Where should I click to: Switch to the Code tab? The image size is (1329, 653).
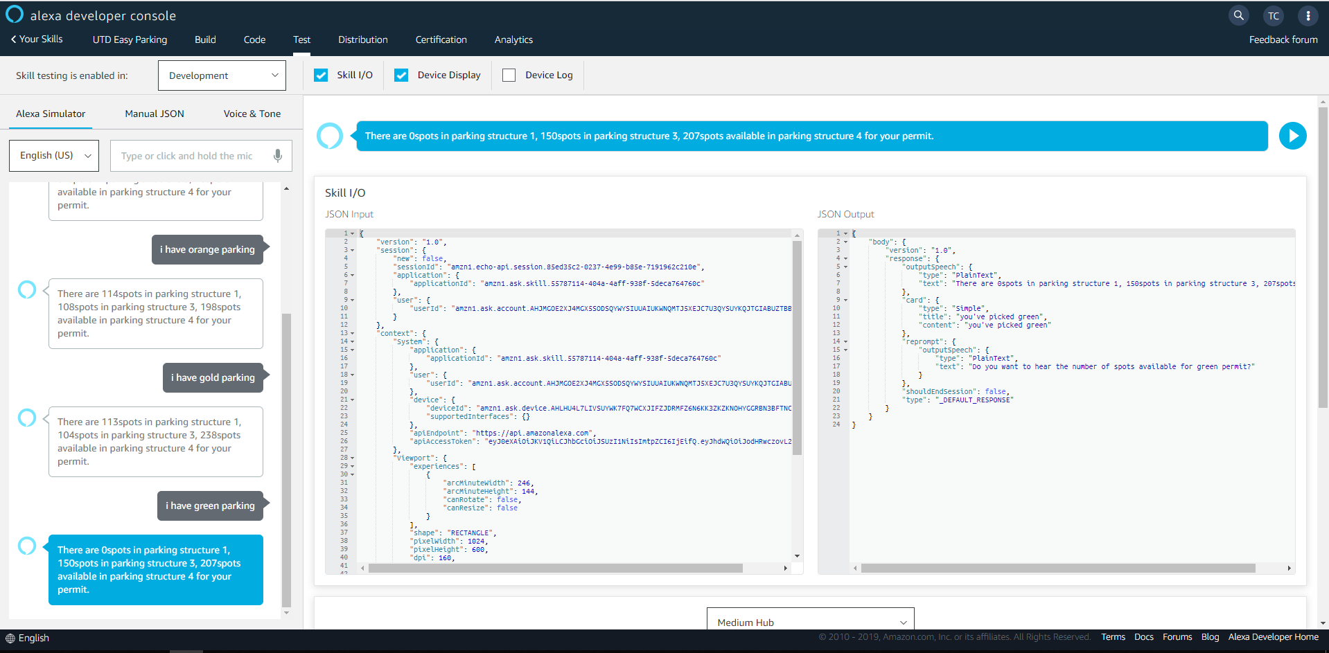(x=255, y=39)
